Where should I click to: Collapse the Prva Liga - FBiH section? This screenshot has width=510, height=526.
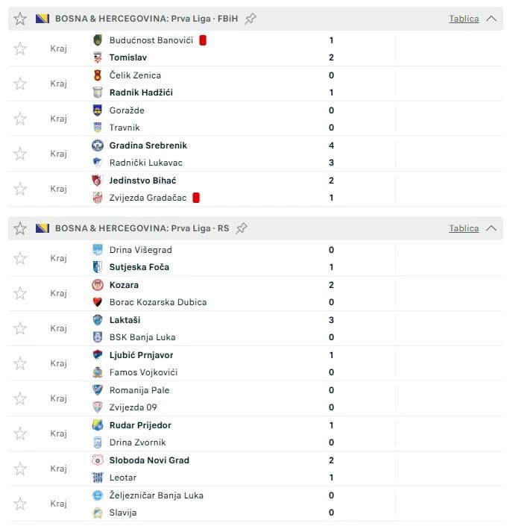[491, 19]
